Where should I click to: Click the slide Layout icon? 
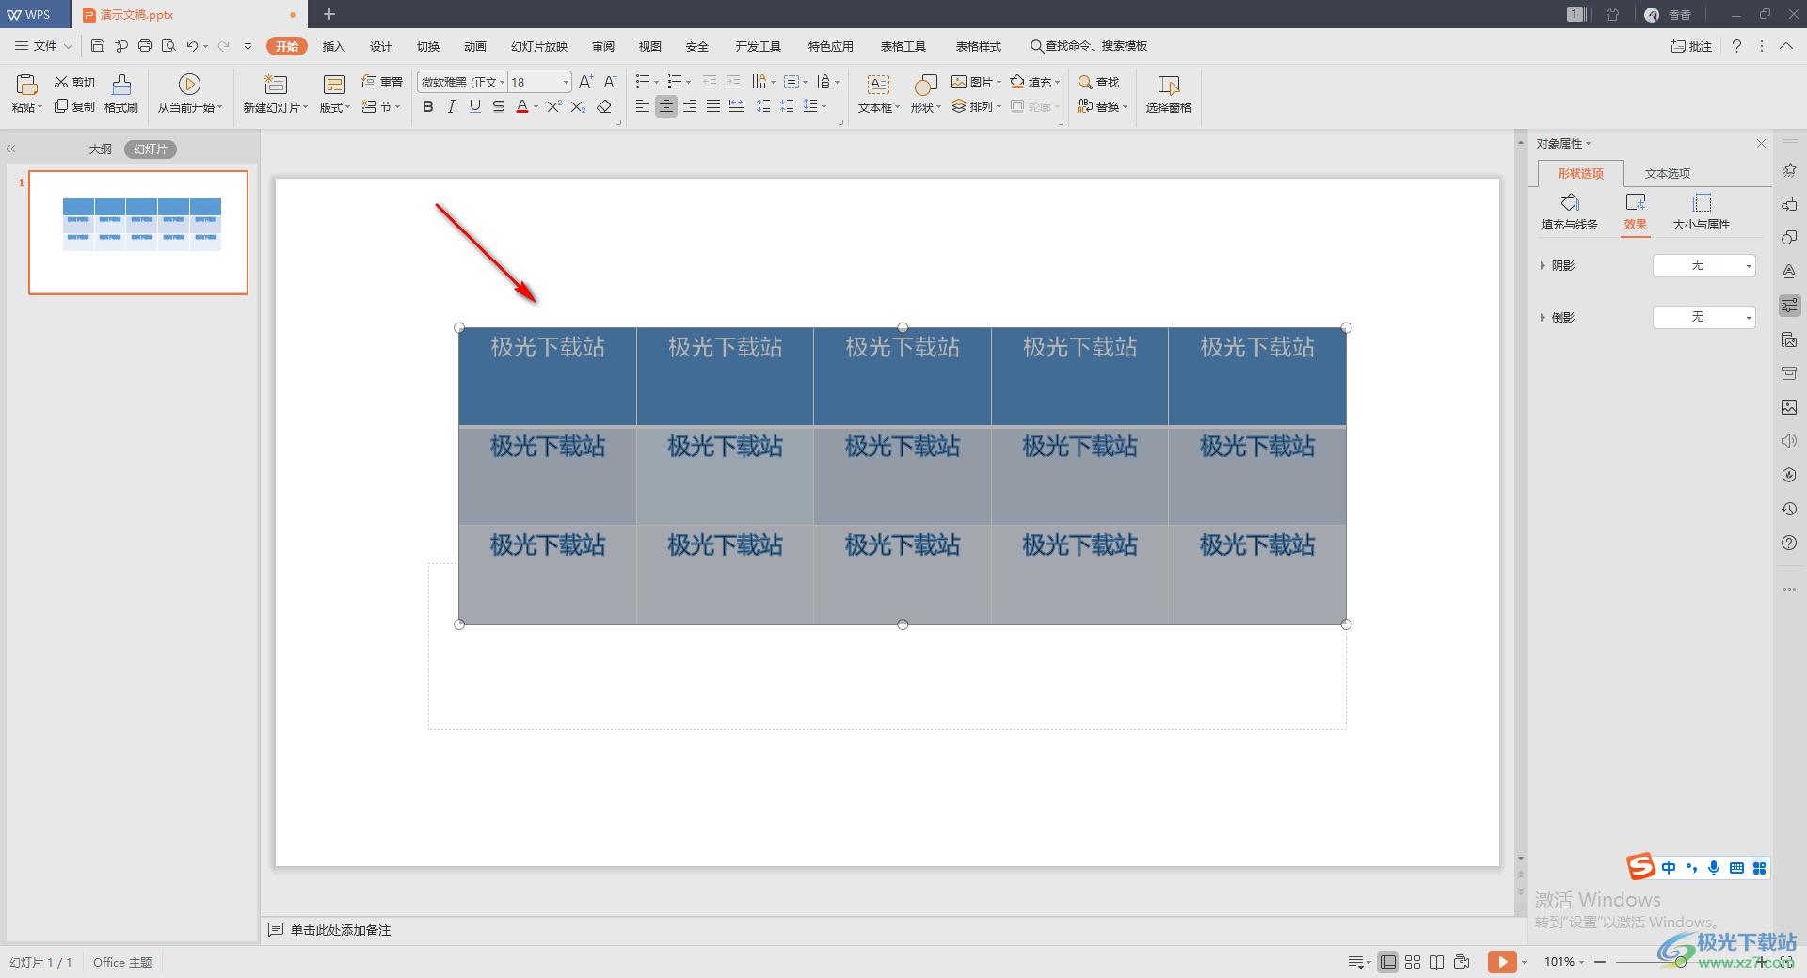coord(334,85)
